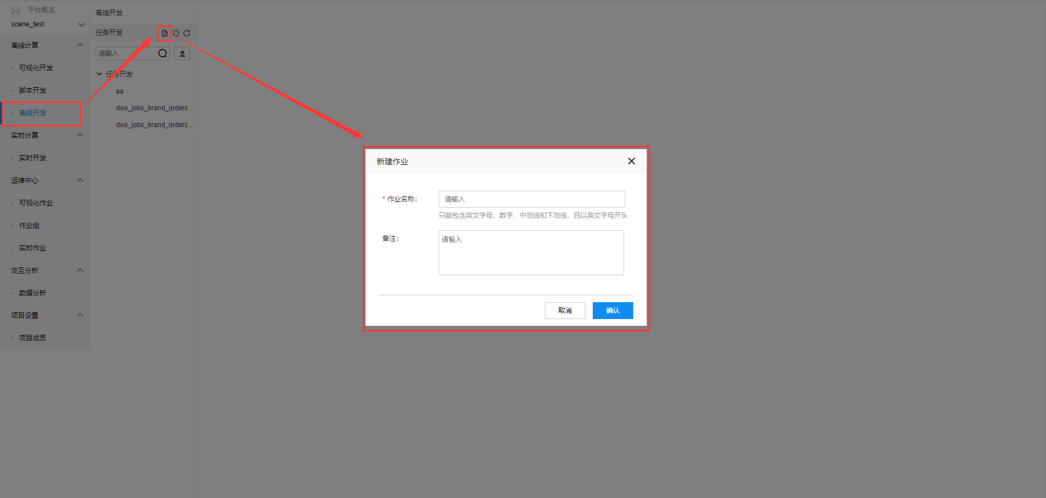The width and height of the screenshot is (1046, 498).
Task: Click the 平台概览 sidebar icon
Action: pyautogui.click(x=16, y=10)
